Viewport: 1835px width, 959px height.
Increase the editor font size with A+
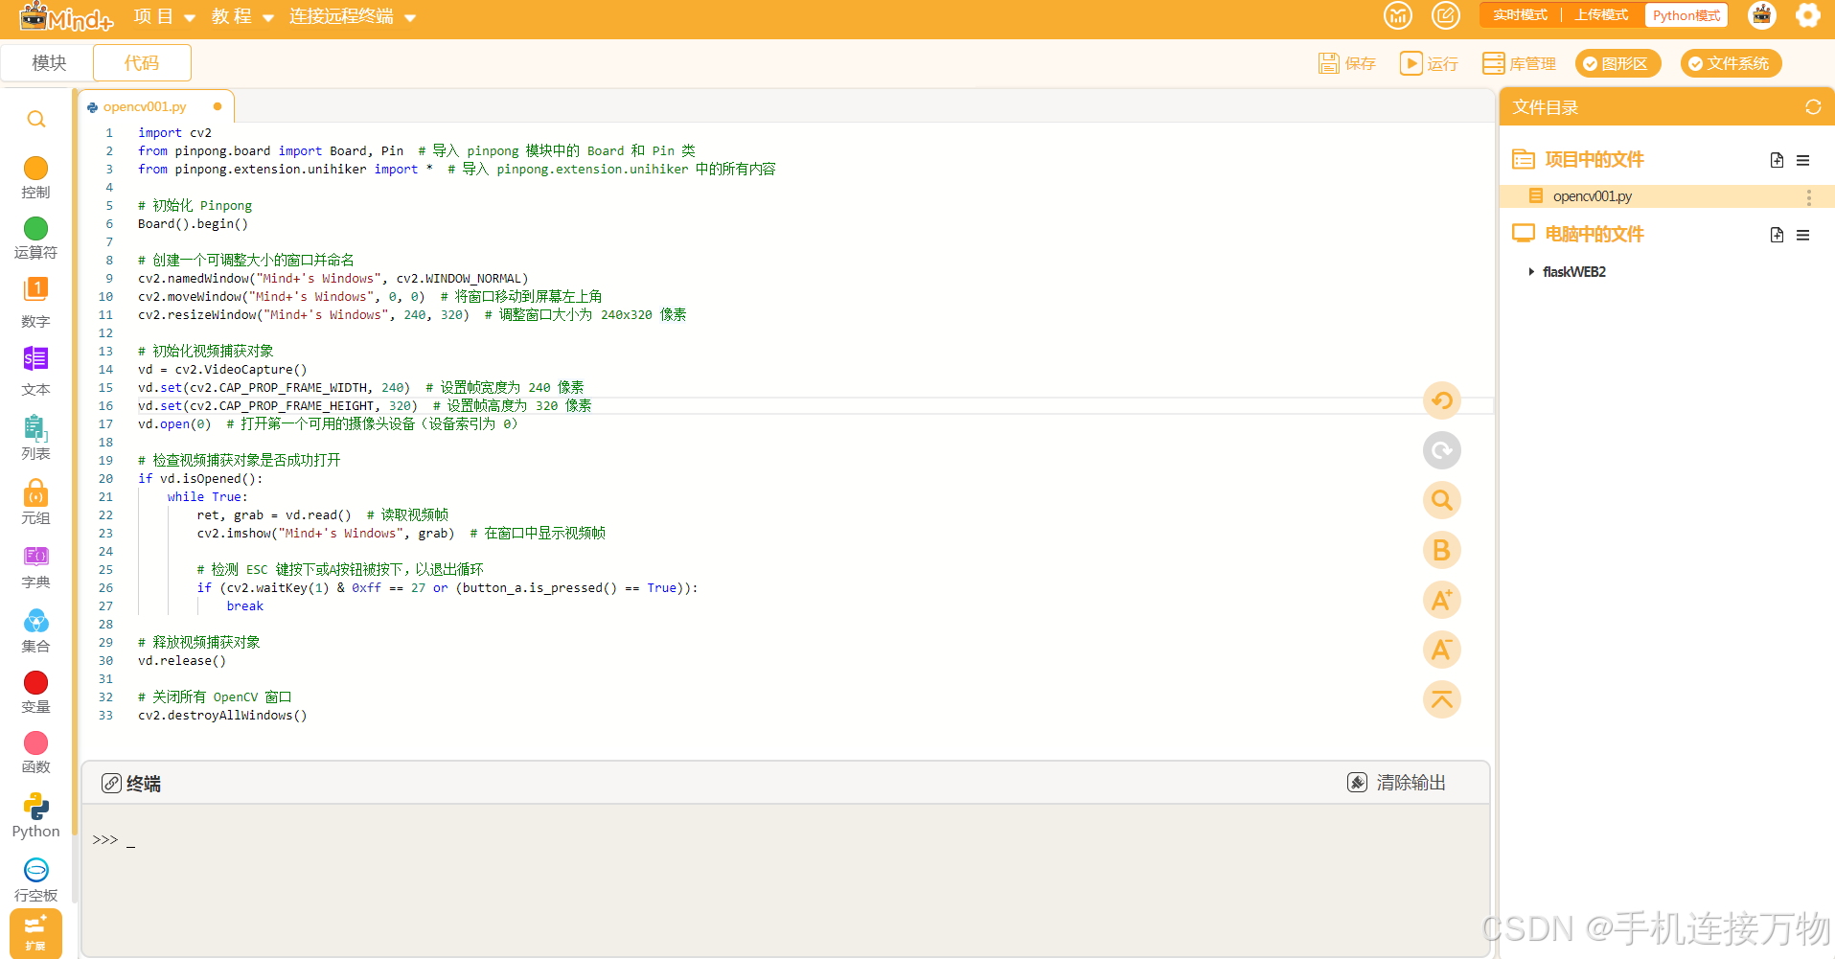point(1441,600)
